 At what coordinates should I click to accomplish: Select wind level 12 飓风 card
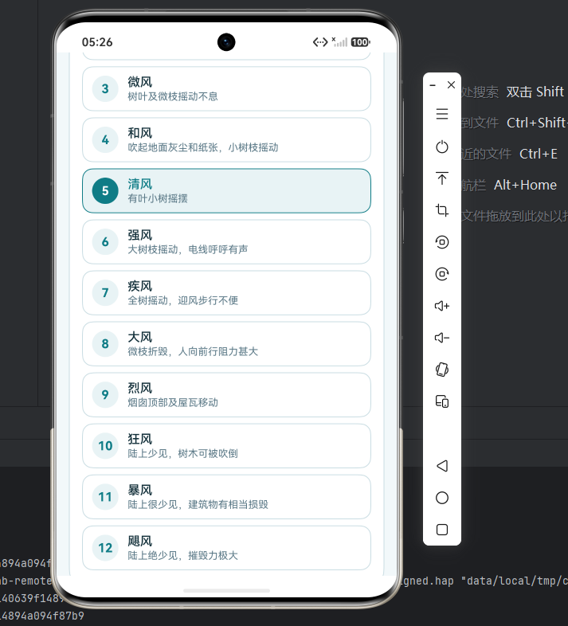(226, 548)
